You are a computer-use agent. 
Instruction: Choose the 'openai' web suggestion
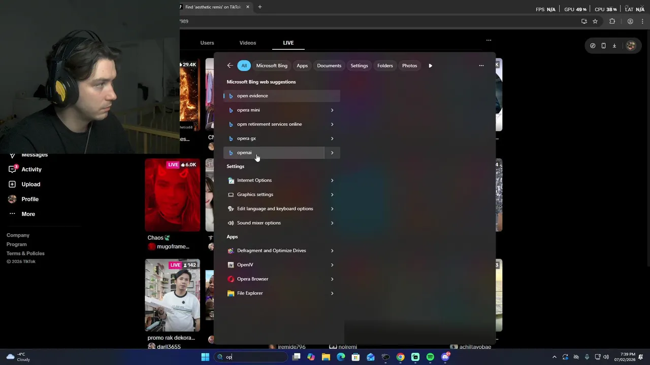274,153
